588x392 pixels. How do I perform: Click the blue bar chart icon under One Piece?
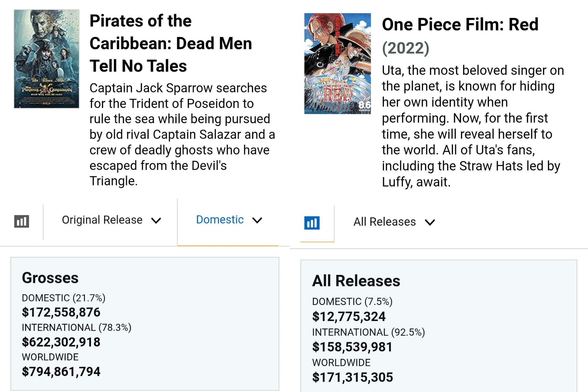click(312, 223)
